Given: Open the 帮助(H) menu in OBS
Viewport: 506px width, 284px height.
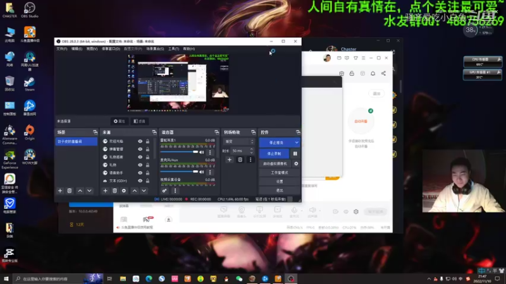Looking at the screenshot, I should coord(189,49).
